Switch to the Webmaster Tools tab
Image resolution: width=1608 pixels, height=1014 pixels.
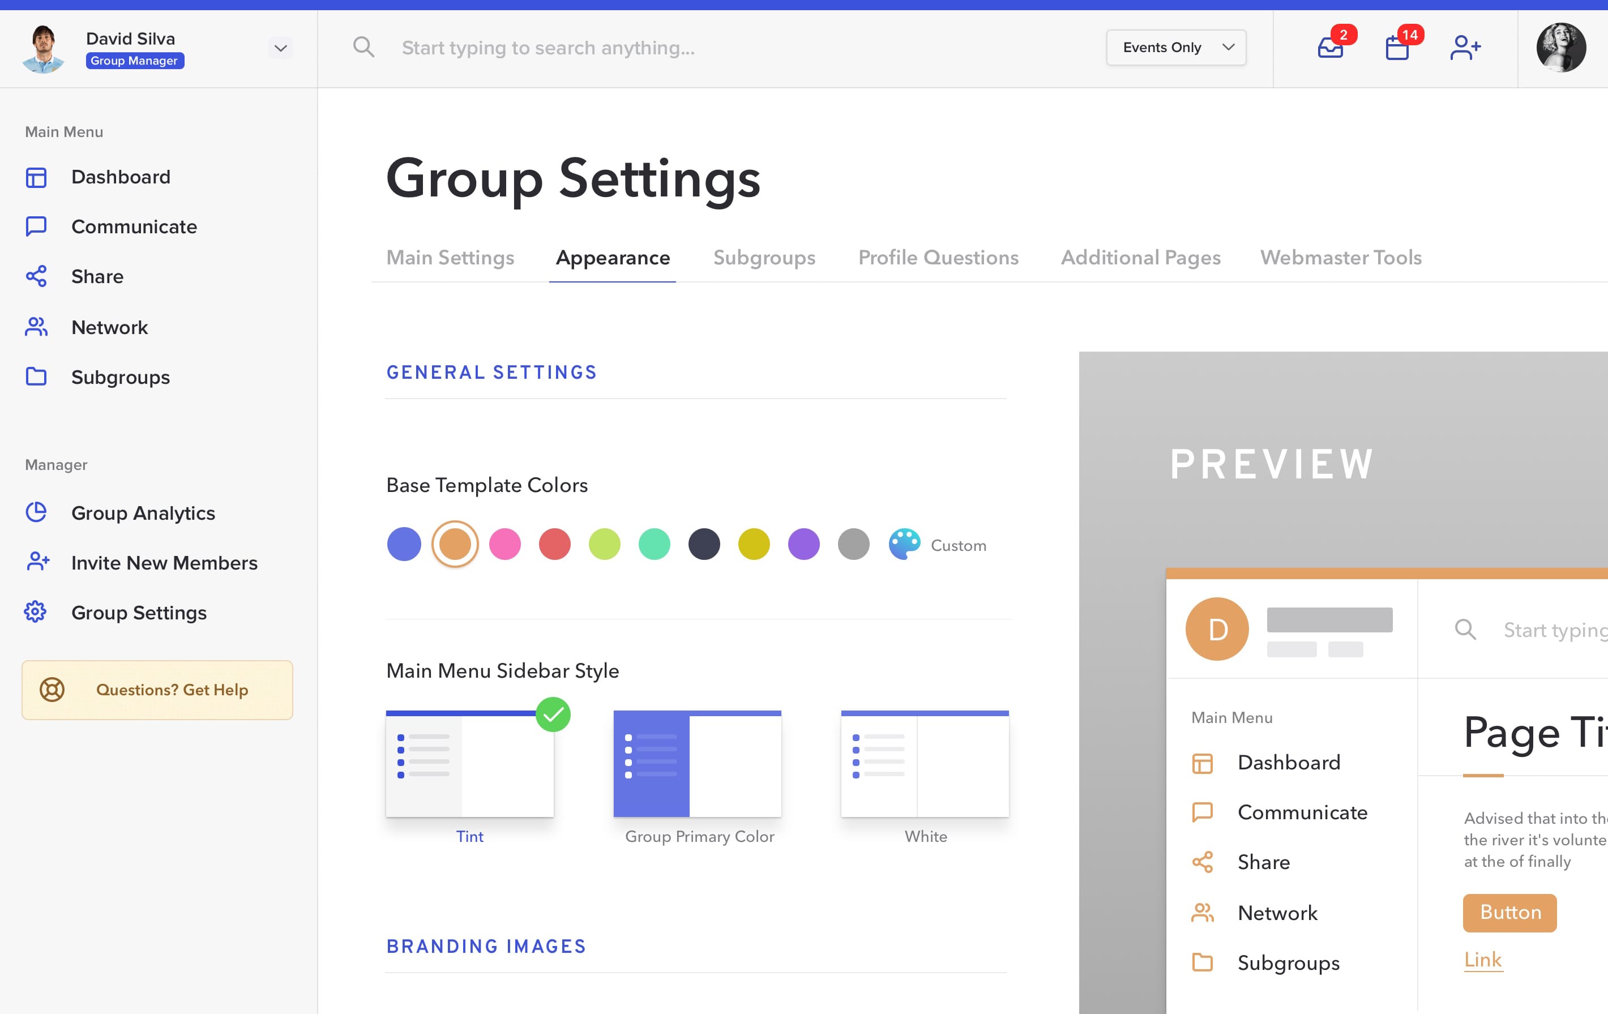coord(1341,258)
